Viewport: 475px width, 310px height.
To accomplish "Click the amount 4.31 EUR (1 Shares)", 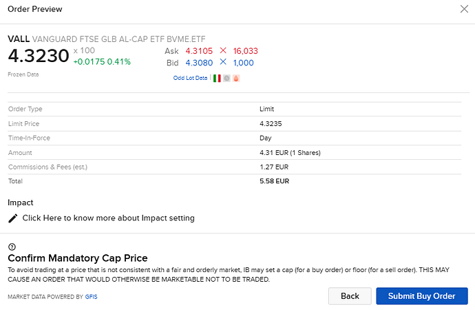I will pyautogui.click(x=290, y=153).
